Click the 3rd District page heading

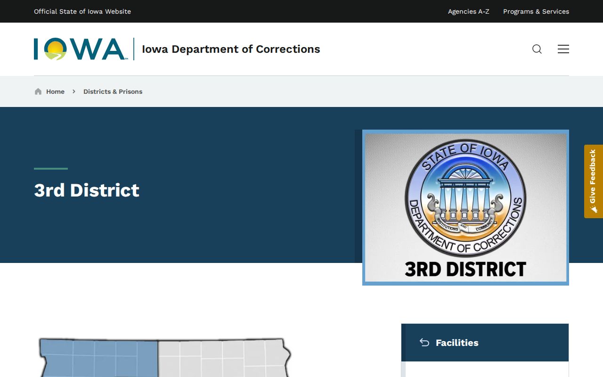pyautogui.click(x=87, y=190)
